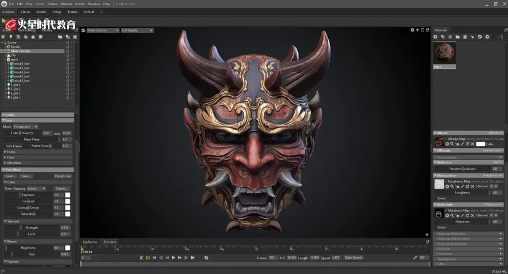
Task: Open the File menu
Action: [x=12, y=4]
